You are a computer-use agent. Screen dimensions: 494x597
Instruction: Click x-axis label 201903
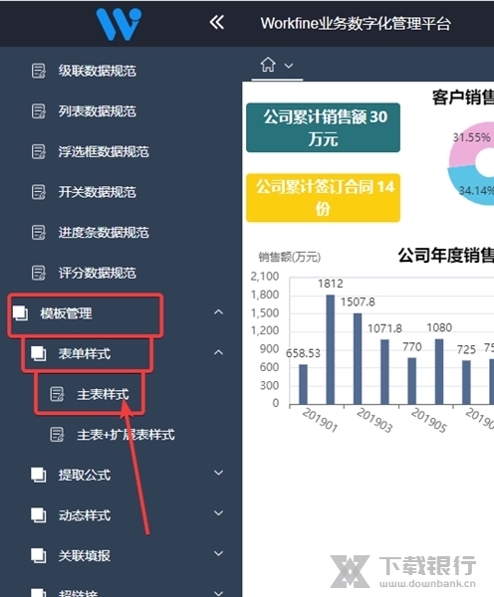[x=374, y=420]
